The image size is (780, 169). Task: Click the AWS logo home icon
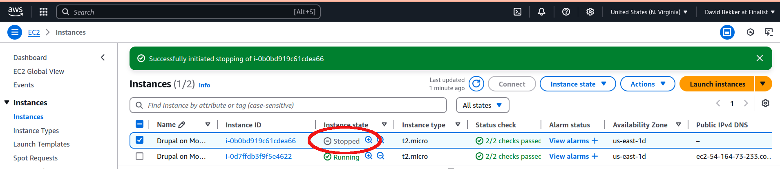pyautogui.click(x=16, y=12)
